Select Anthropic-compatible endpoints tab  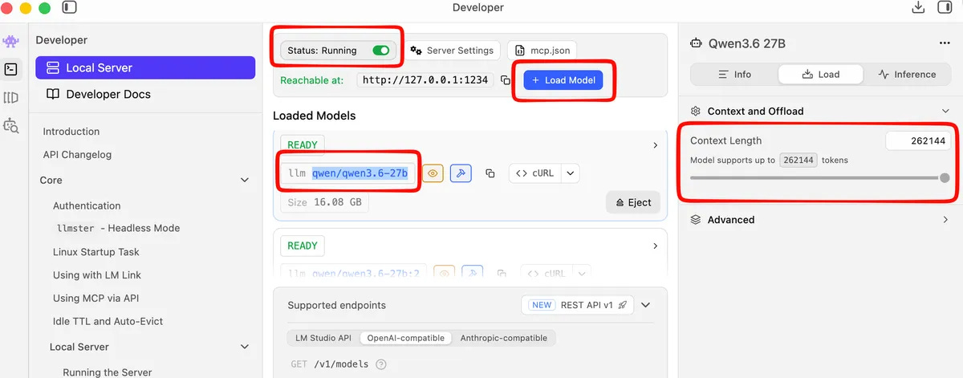click(x=504, y=338)
